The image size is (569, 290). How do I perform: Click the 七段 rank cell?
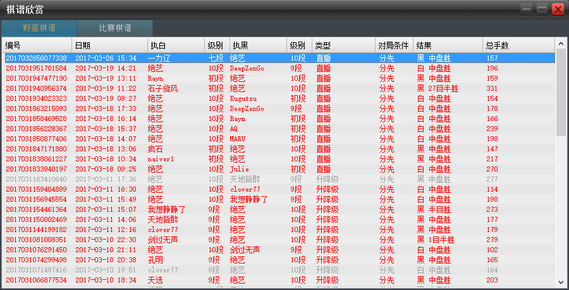point(215,58)
